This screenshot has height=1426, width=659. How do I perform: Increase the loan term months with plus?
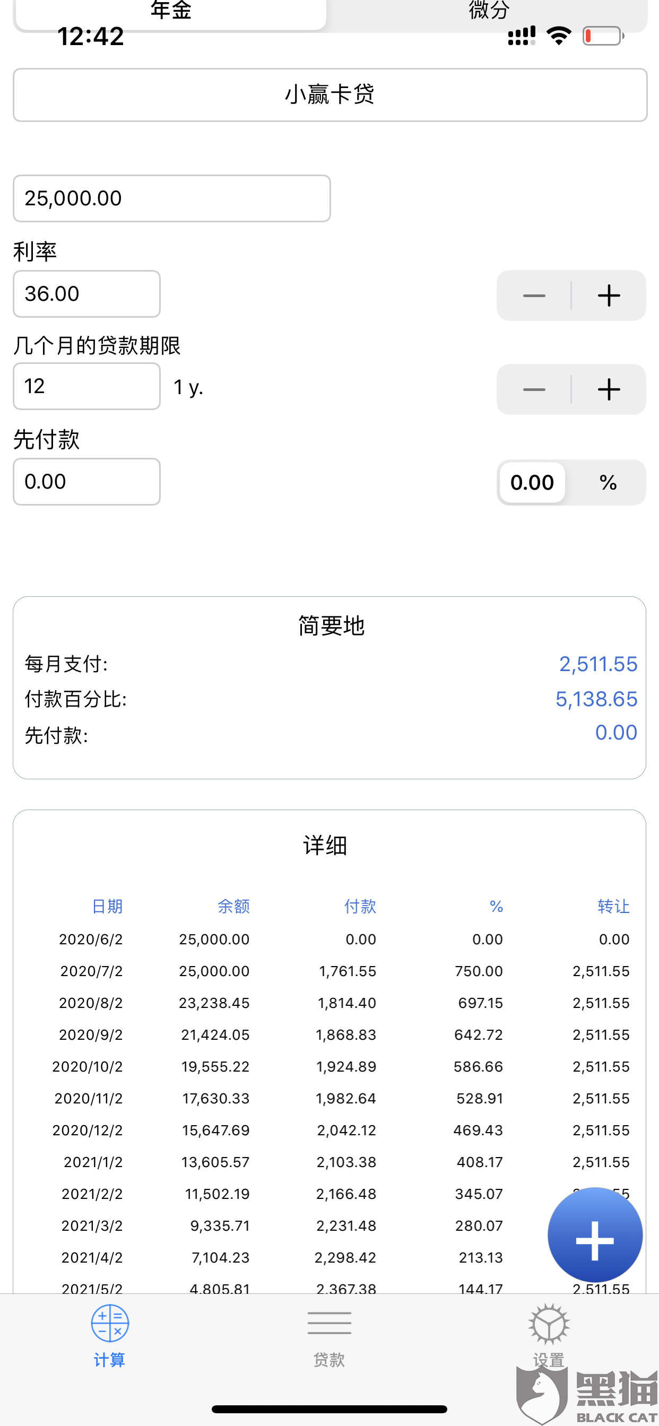click(609, 389)
